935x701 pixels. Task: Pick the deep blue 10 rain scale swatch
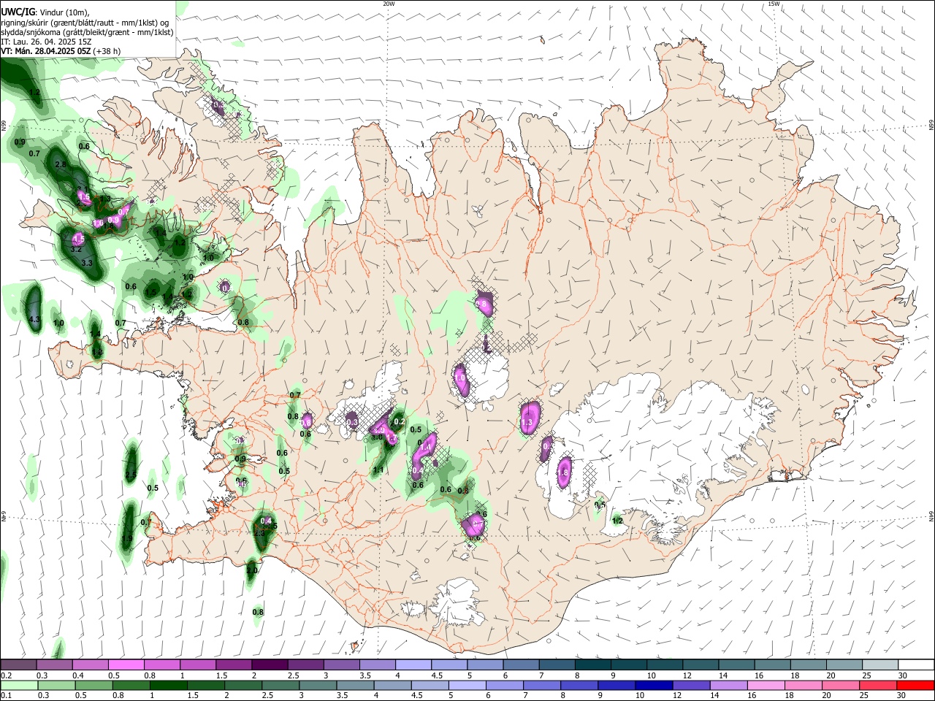(654, 685)
